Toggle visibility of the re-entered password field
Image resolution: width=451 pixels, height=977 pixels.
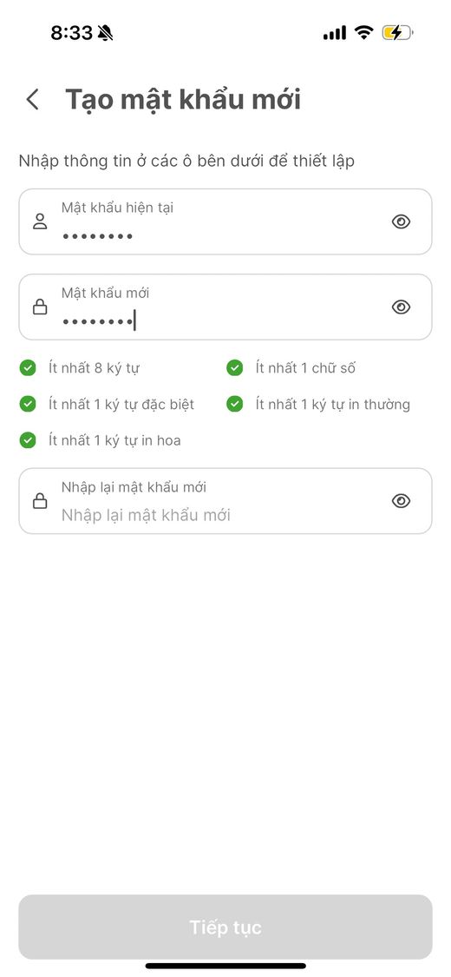tap(401, 500)
